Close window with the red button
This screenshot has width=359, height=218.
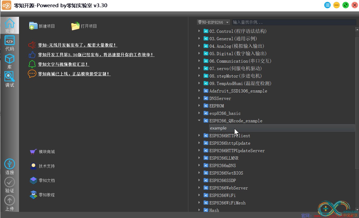coord(355,5)
